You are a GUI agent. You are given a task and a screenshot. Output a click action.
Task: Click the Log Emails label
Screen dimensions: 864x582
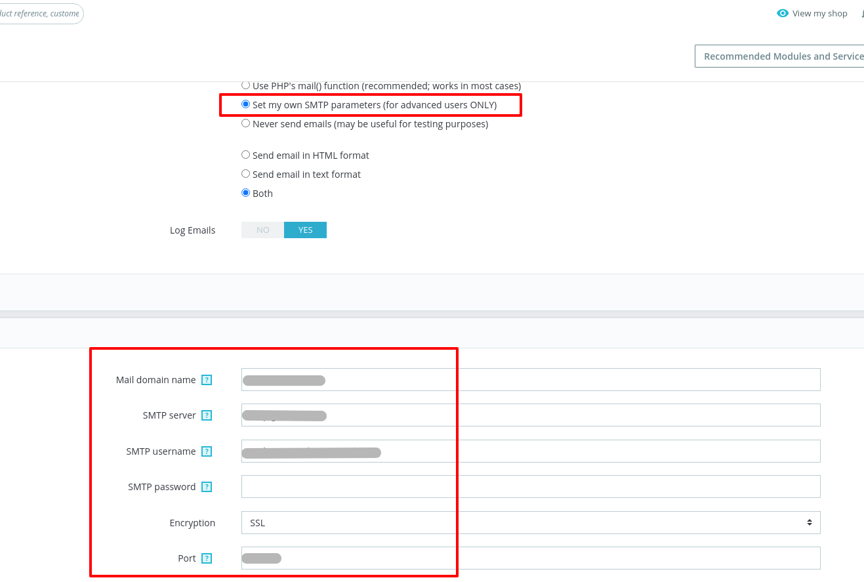[192, 230]
